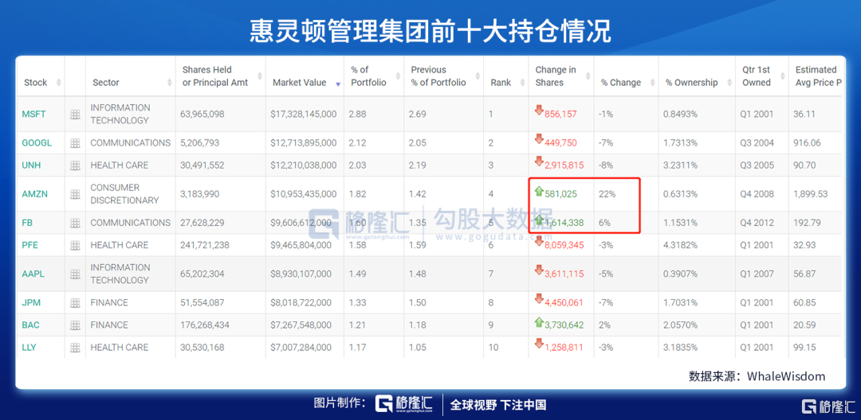Viewport: 861px width, 420px height.
Task: Open the grid icon in the LLY row
Action: [x=75, y=348]
